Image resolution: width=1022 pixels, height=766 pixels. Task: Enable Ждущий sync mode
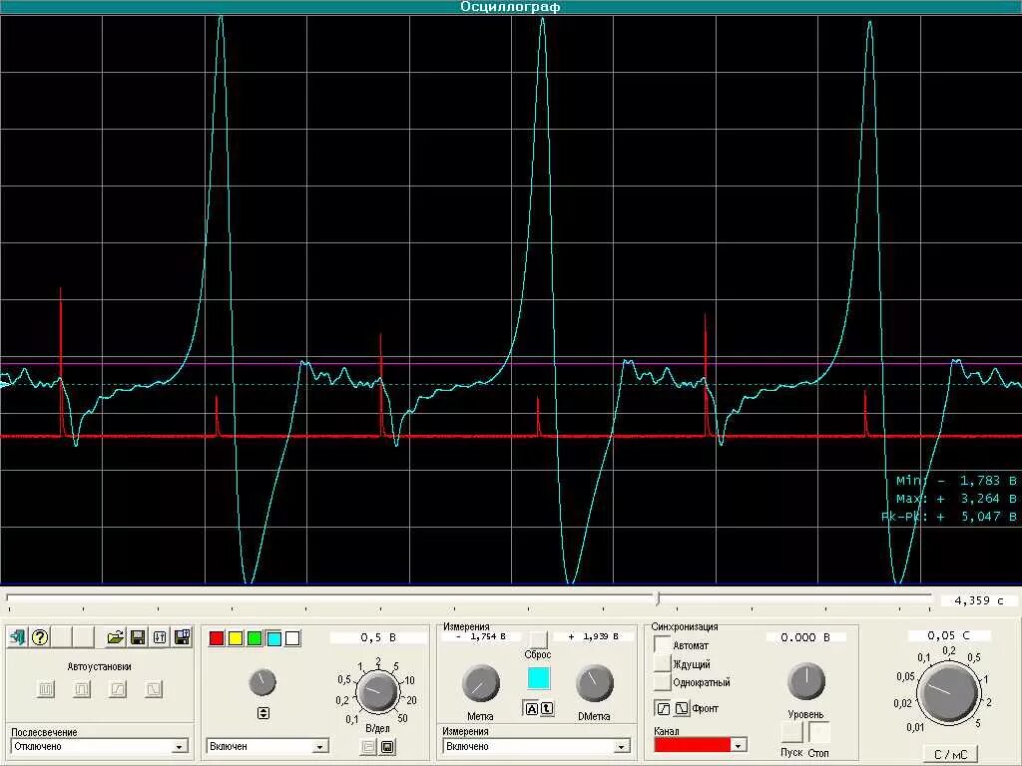(x=663, y=663)
